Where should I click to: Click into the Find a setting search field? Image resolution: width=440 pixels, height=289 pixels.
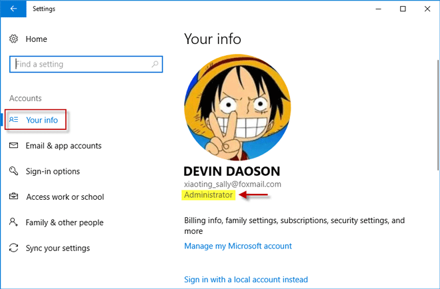pos(80,65)
